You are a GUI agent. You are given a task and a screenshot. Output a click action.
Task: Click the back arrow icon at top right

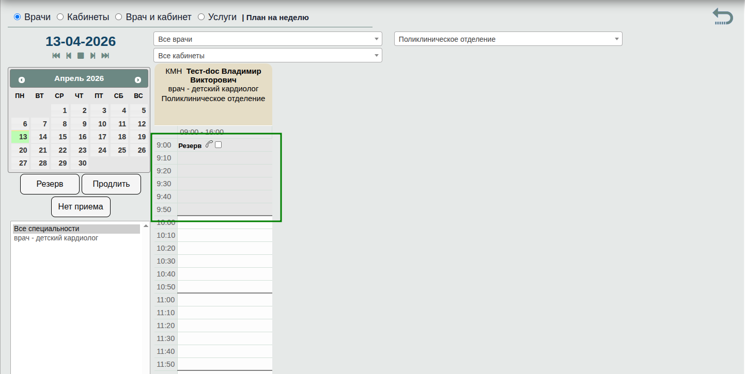tap(722, 16)
